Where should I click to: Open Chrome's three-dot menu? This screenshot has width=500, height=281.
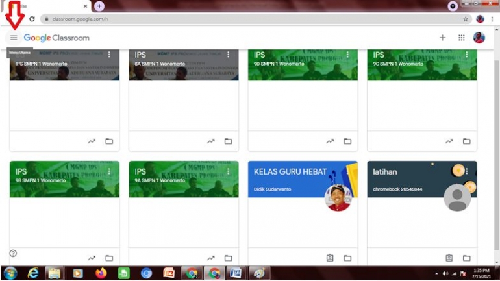pyautogui.click(x=492, y=19)
